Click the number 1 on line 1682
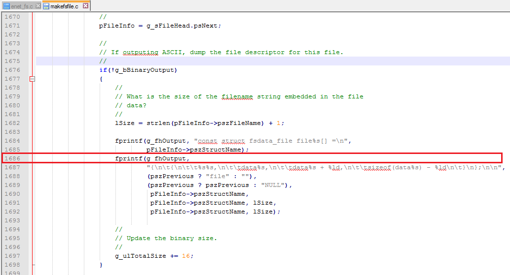This screenshot has width=510, height=275. pyautogui.click(x=278, y=123)
